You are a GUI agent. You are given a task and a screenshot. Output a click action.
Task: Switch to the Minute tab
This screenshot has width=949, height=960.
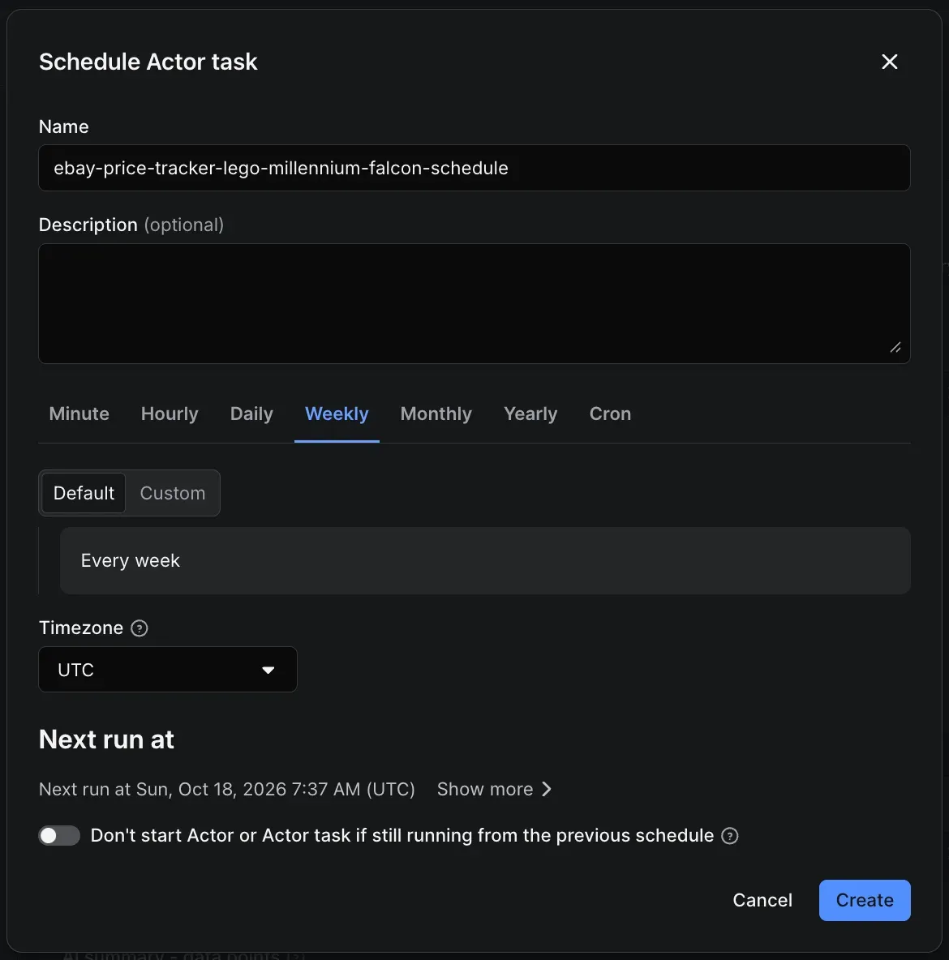click(79, 414)
